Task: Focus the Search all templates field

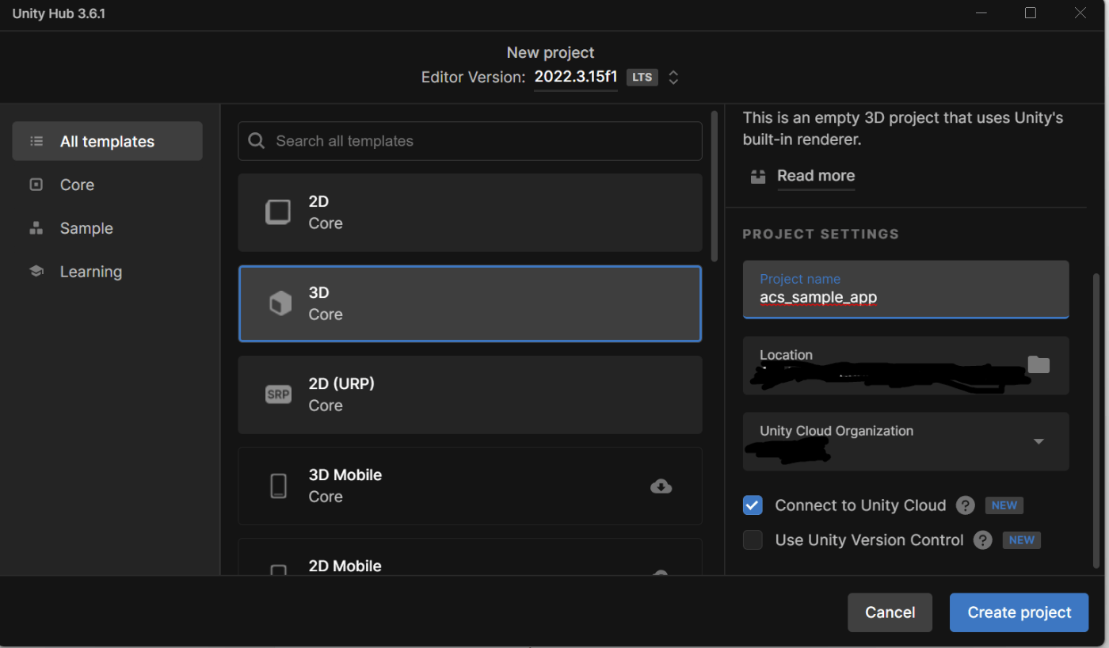Action: (470, 141)
